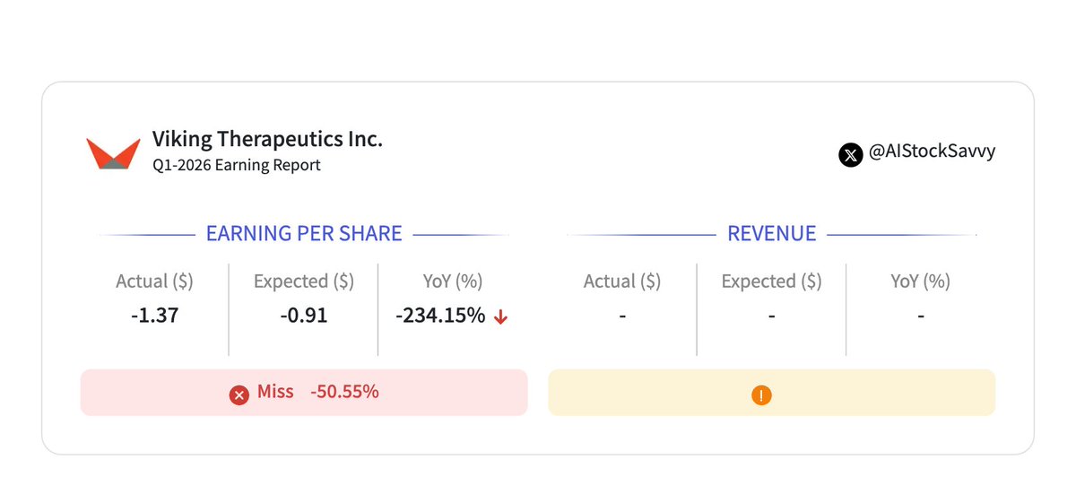The height and width of the screenshot is (494, 1076).
Task: Click the yellow revenue status banner
Action: [771, 393]
